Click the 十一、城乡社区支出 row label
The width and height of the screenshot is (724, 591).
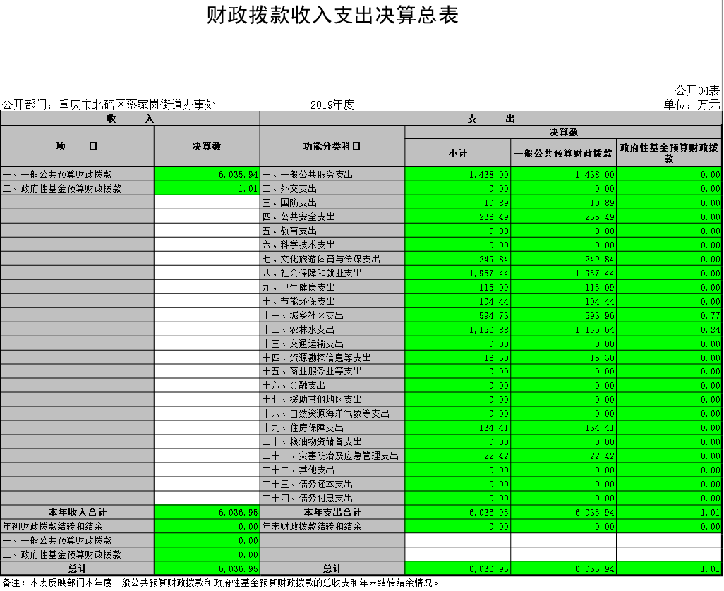pyautogui.click(x=303, y=315)
